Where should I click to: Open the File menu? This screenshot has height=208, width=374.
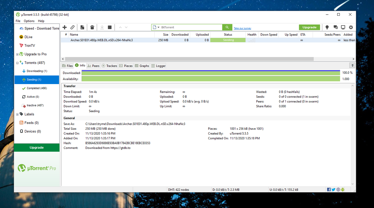tap(18, 21)
